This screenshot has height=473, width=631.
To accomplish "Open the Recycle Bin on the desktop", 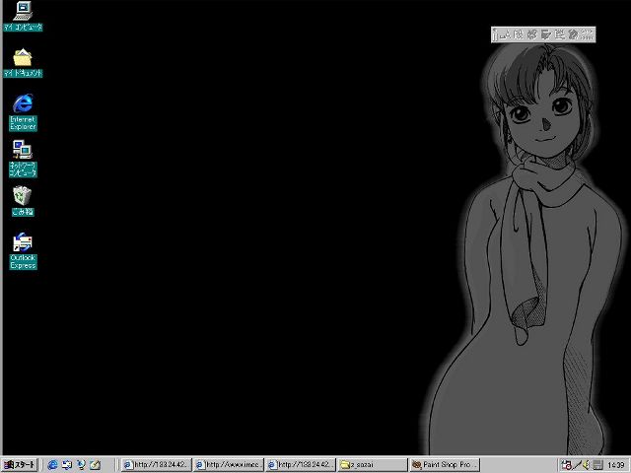I will 23,196.
